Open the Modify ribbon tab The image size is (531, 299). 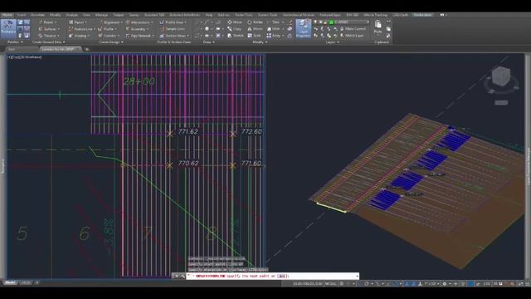[56, 15]
